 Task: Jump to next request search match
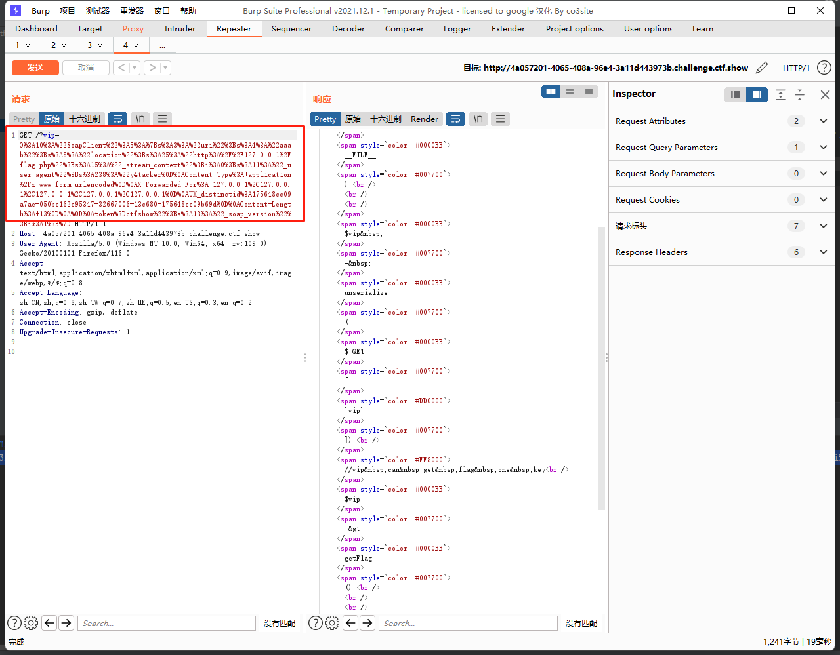66,623
